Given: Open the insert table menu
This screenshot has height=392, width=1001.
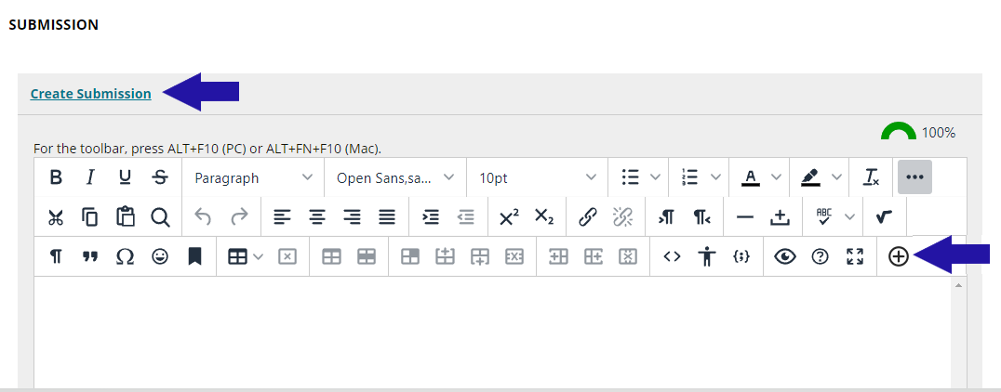Looking at the screenshot, I should (245, 257).
